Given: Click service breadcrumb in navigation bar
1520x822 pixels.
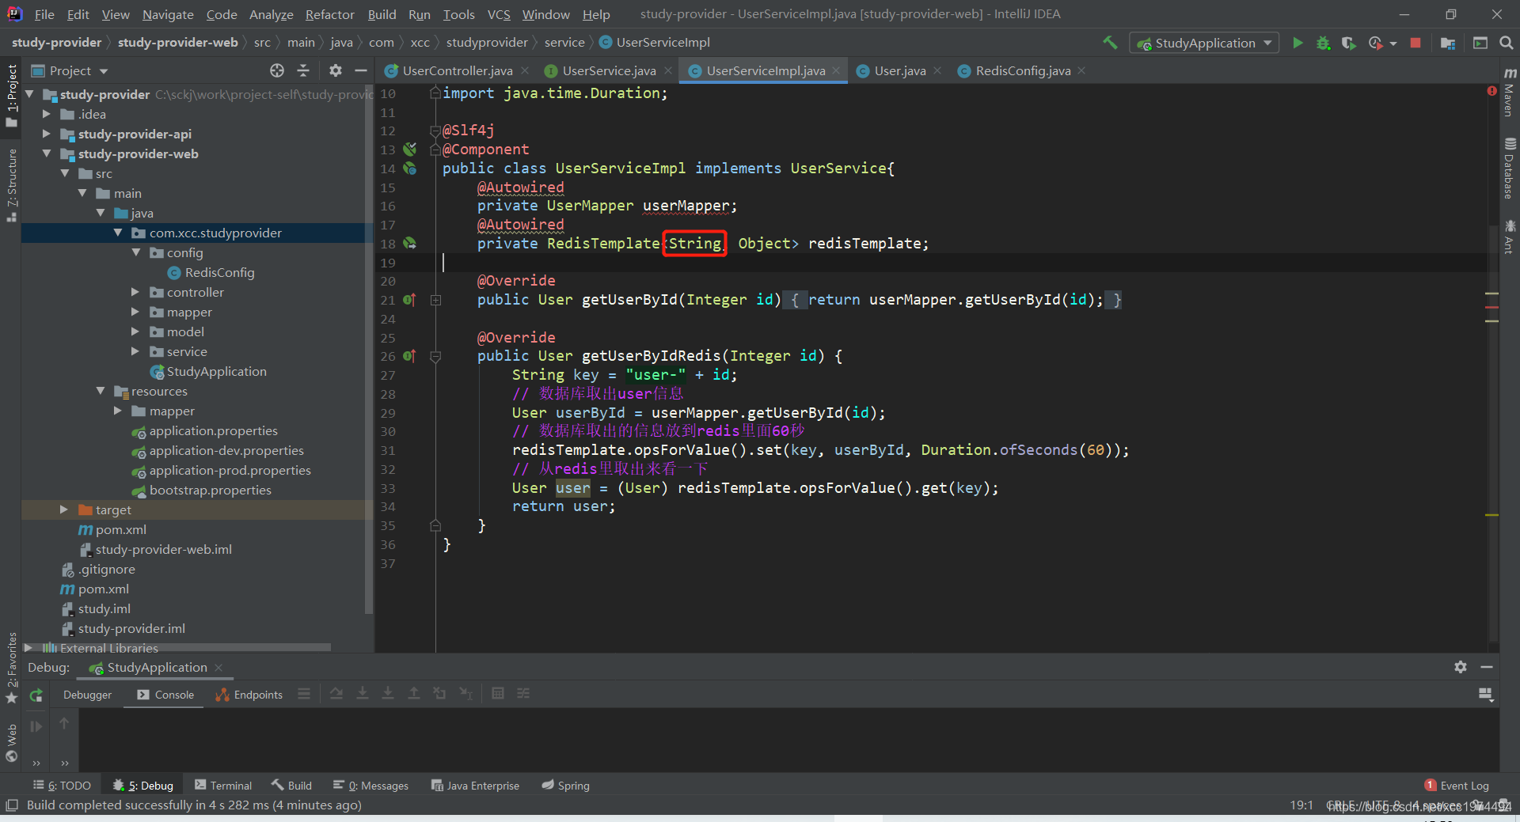Looking at the screenshot, I should pos(564,43).
